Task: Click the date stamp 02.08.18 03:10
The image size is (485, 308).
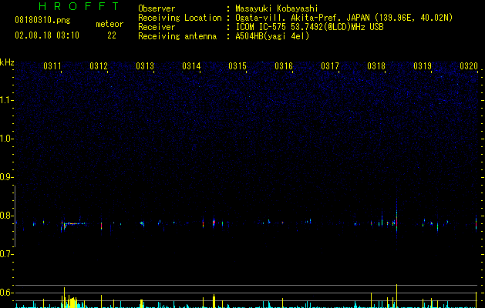Action: (x=47, y=35)
